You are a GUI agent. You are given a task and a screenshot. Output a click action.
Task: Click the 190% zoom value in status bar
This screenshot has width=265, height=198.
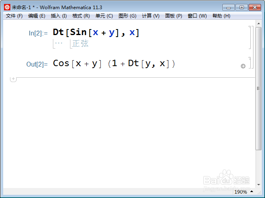point(241,192)
